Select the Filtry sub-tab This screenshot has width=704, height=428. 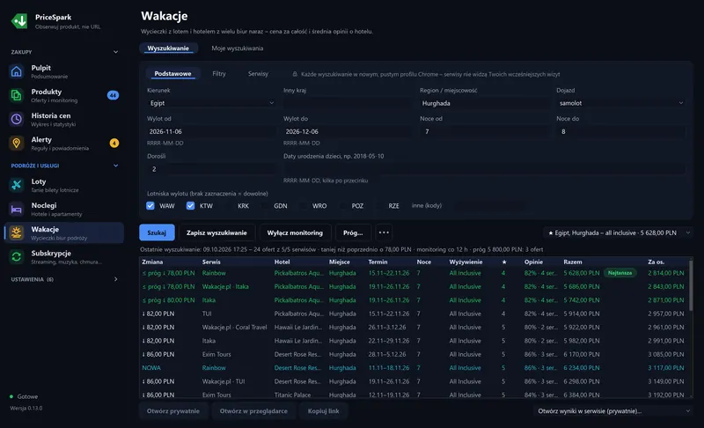pyautogui.click(x=219, y=74)
